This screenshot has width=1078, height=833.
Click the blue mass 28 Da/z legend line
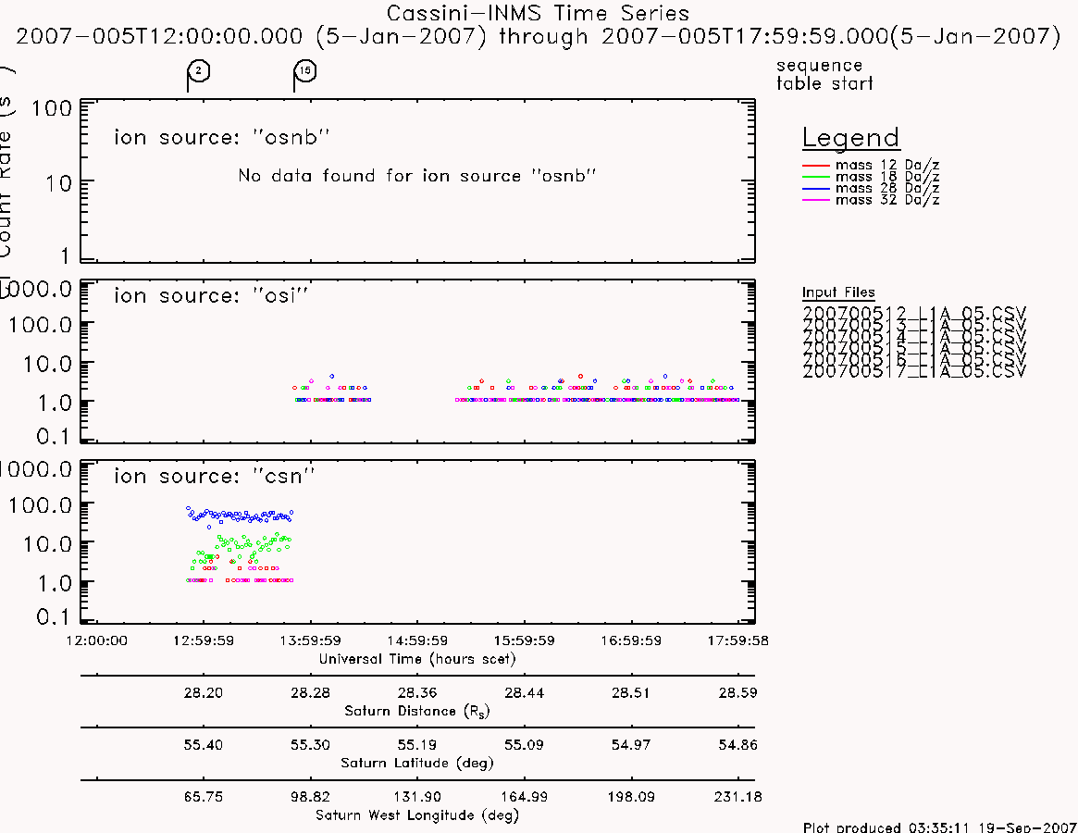point(816,189)
